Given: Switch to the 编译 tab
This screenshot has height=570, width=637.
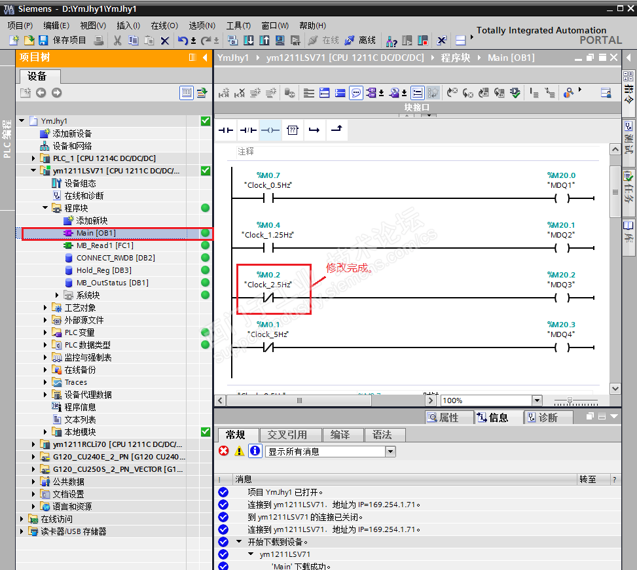Looking at the screenshot, I should click(343, 435).
